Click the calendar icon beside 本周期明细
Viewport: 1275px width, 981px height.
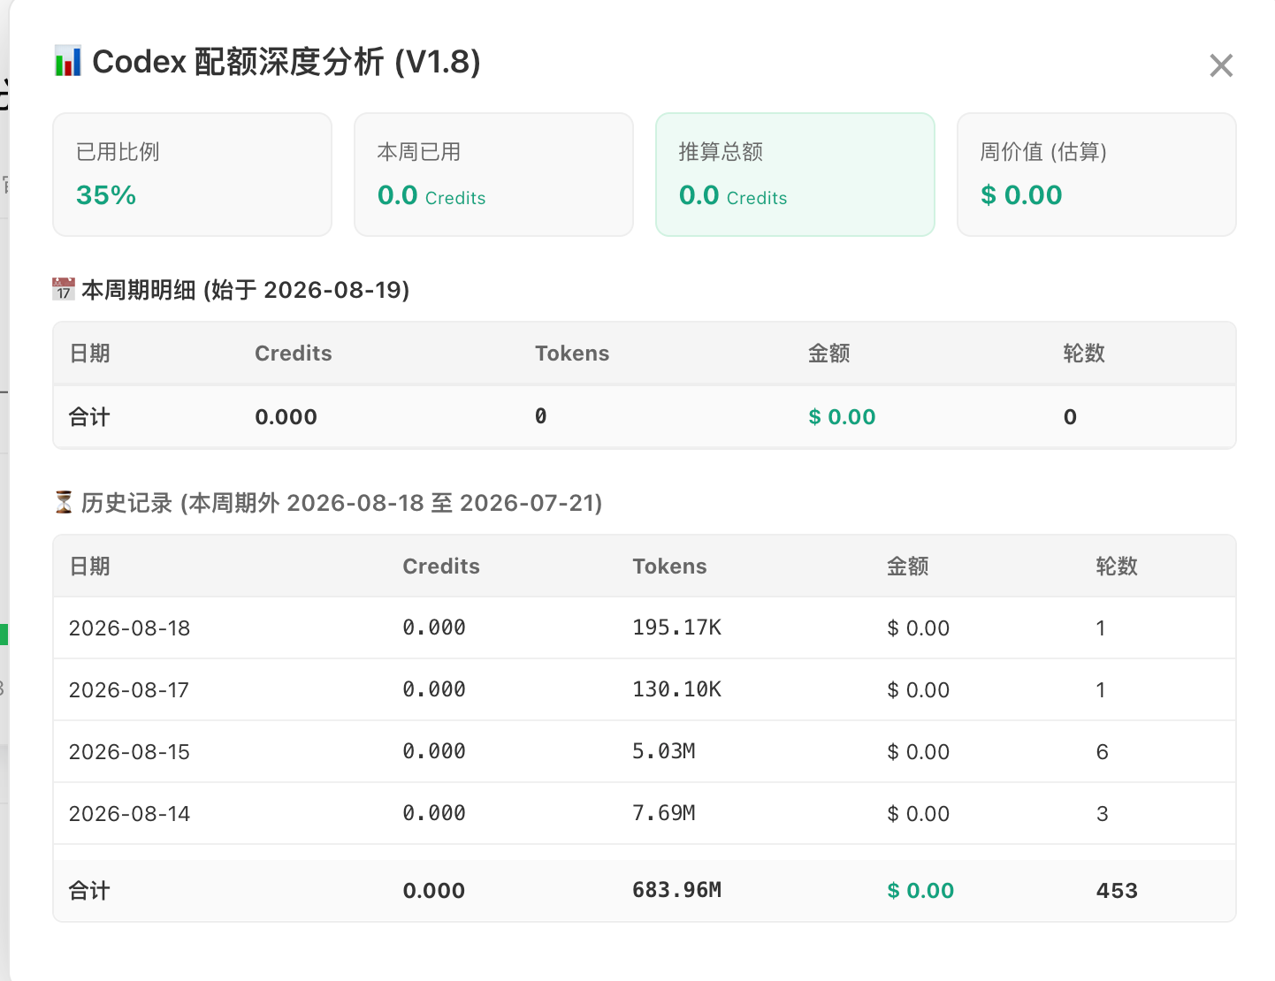pyautogui.click(x=64, y=289)
